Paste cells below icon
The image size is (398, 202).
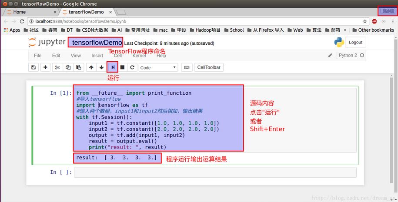click(79, 67)
